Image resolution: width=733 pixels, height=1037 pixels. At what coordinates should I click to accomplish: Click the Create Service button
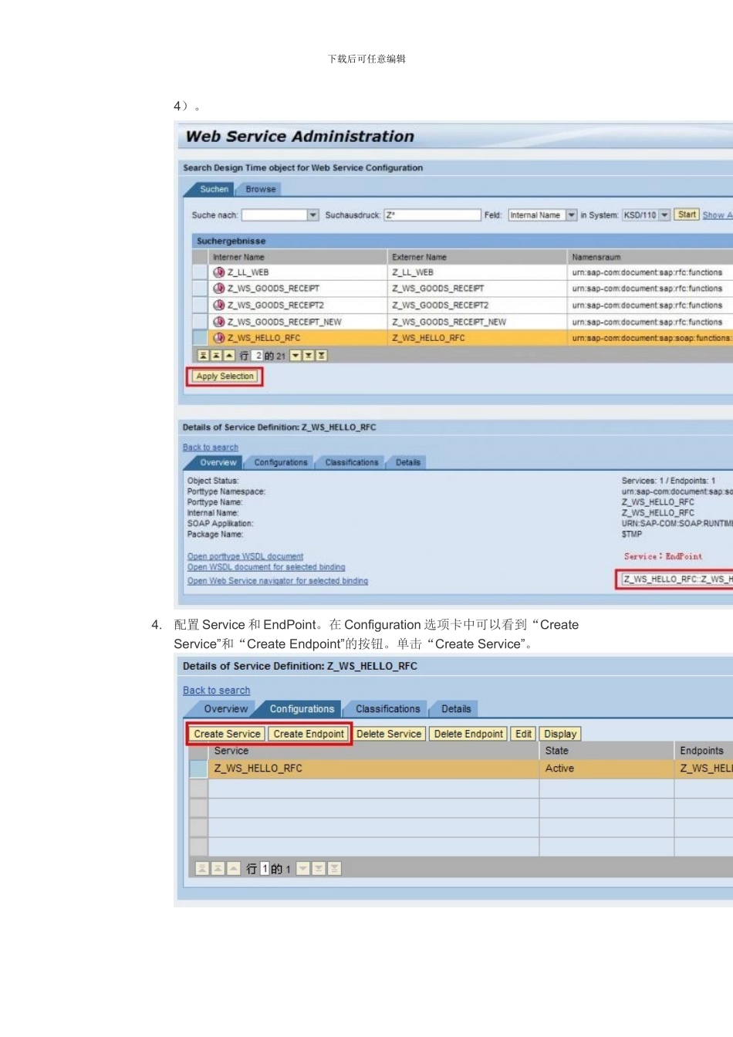(x=227, y=734)
